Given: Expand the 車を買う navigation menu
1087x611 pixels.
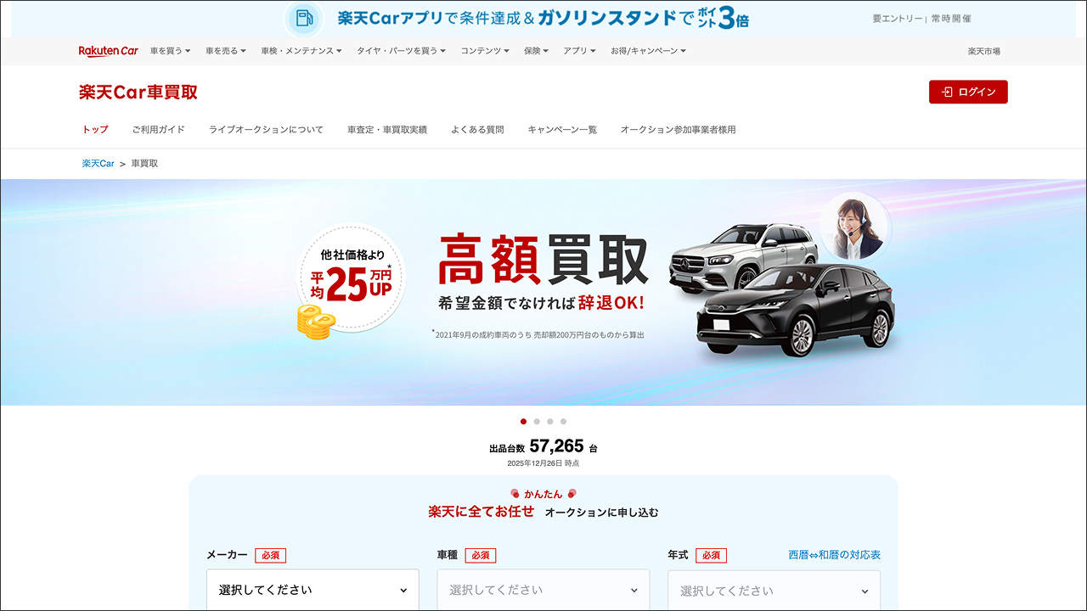Looking at the screenshot, I should tap(170, 50).
